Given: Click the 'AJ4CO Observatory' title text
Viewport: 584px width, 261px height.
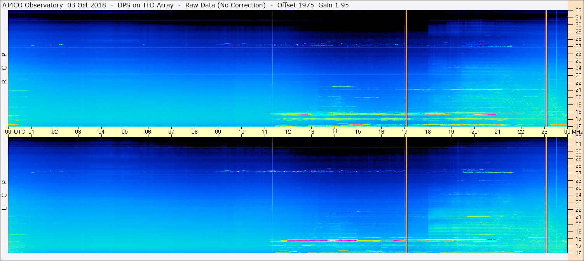Looking at the screenshot, I should (32, 5).
